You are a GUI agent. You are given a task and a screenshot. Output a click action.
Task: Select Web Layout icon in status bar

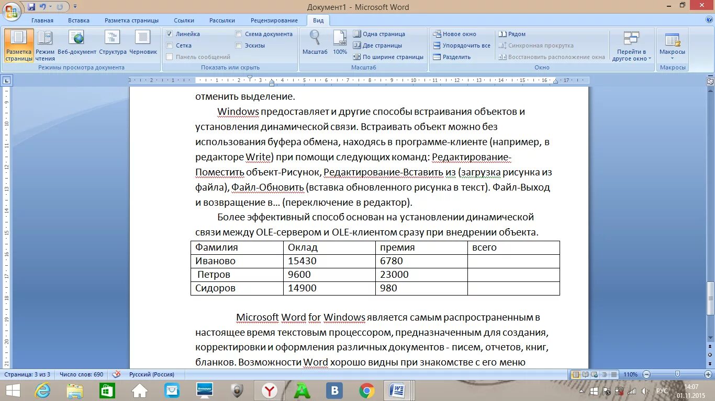click(595, 374)
